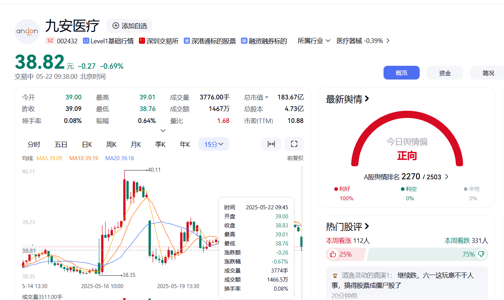
Task: Toggle chart width stretch icon
Action: (x=271, y=144)
